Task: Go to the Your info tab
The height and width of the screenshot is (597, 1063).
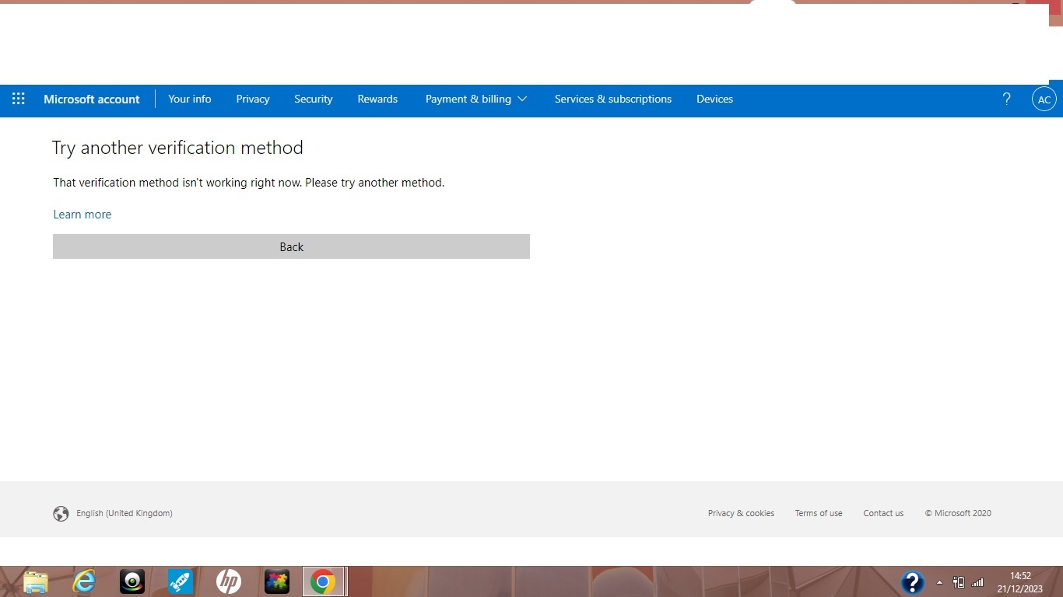Action: 190,99
